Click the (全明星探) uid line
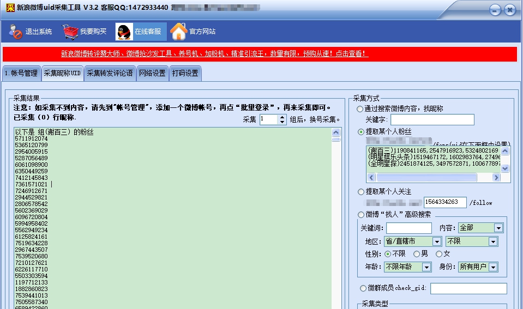Screen dimensions: 523x309 [x=434, y=163]
